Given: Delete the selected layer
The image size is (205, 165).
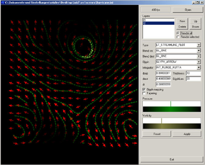Looking at the screenshot, I should point(182,27).
